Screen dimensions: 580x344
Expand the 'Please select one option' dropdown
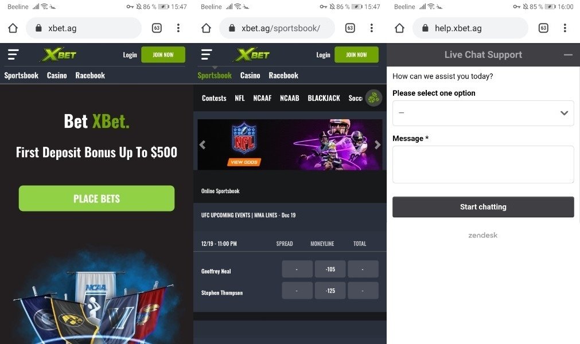pyautogui.click(x=483, y=113)
